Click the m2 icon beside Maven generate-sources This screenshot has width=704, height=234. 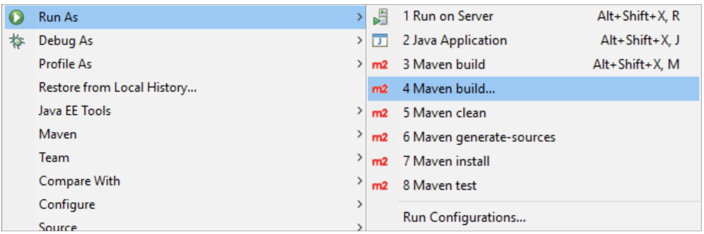(380, 138)
